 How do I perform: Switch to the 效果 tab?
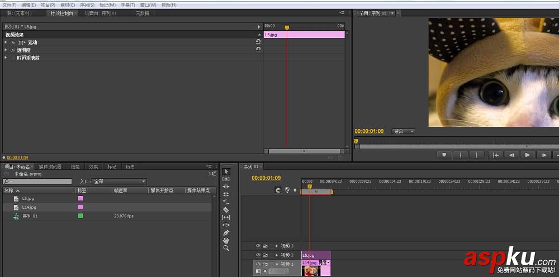(93, 166)
